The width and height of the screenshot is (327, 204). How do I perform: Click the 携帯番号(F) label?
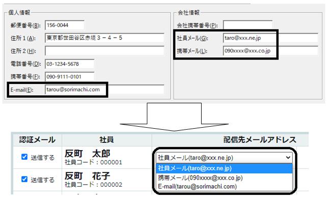click(x=25, y=77)
